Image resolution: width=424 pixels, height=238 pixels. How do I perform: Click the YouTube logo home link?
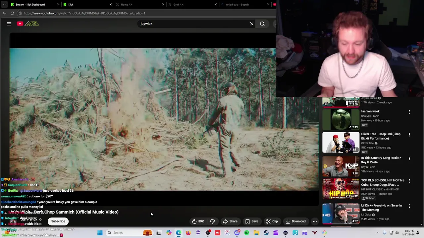[x=28, y=24]
